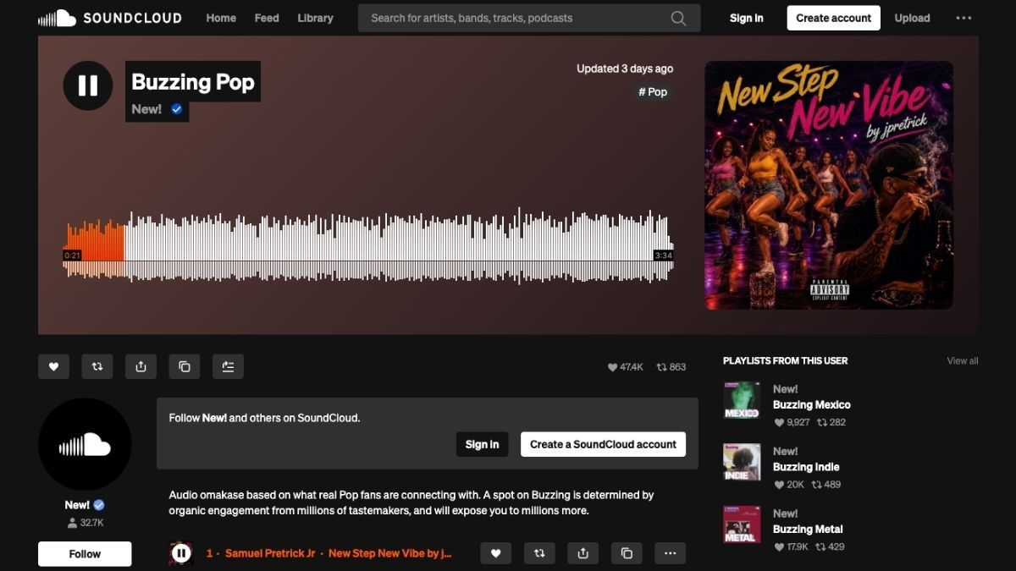Viewport: 1016px width, 571px height.
Task: Pause track 1 via small thumbnail button
Action: [x=181, y=554]
